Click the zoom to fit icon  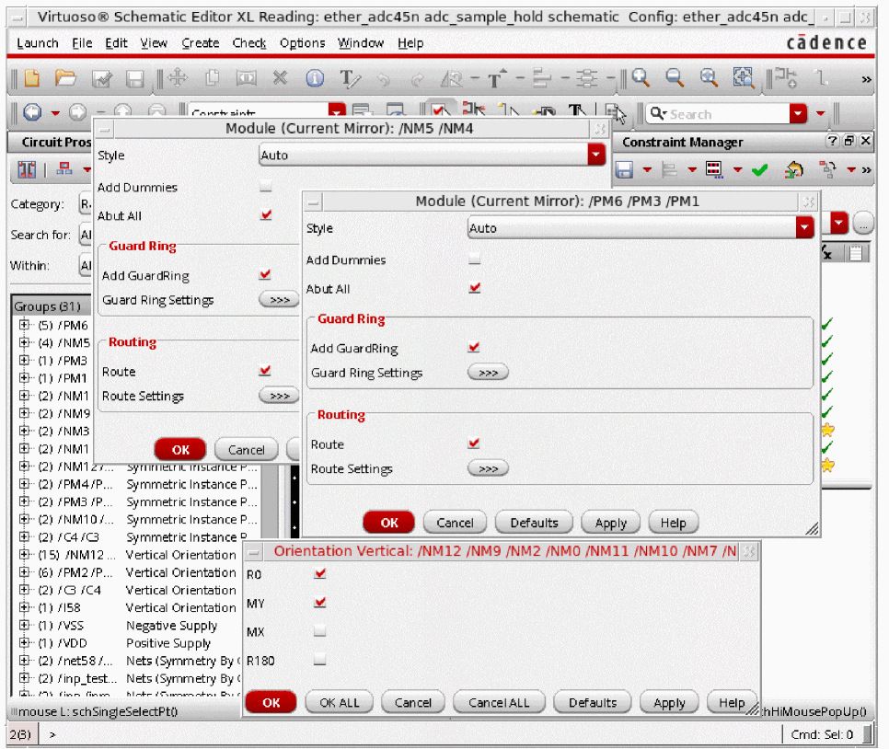743,79
